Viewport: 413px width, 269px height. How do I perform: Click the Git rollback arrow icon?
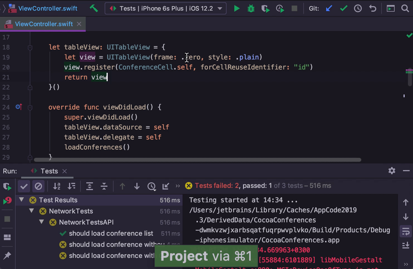pos(373,9)
